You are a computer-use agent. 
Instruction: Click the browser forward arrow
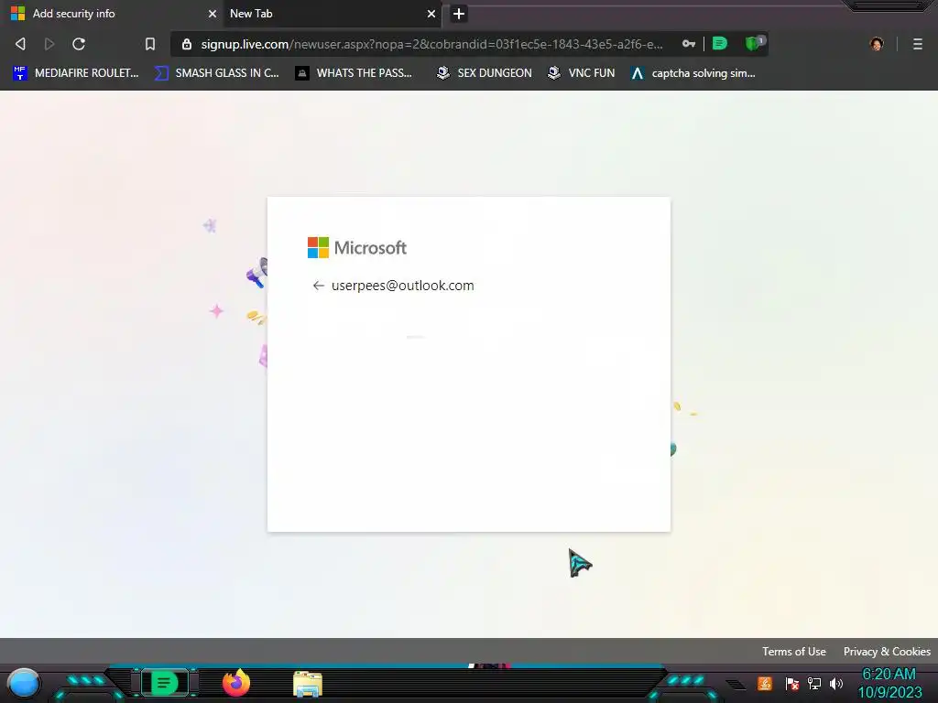49,44
